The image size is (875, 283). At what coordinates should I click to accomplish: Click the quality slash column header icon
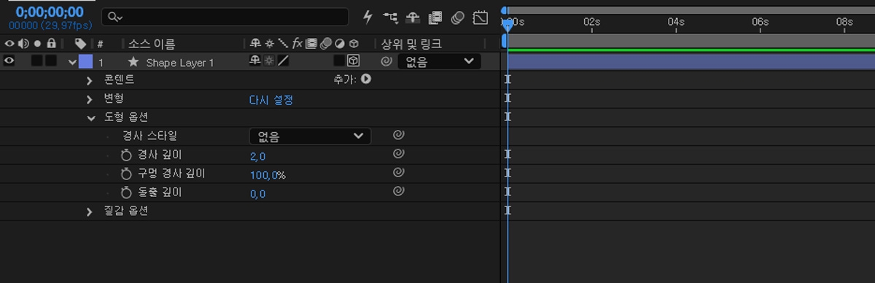(x=283, y=44)
